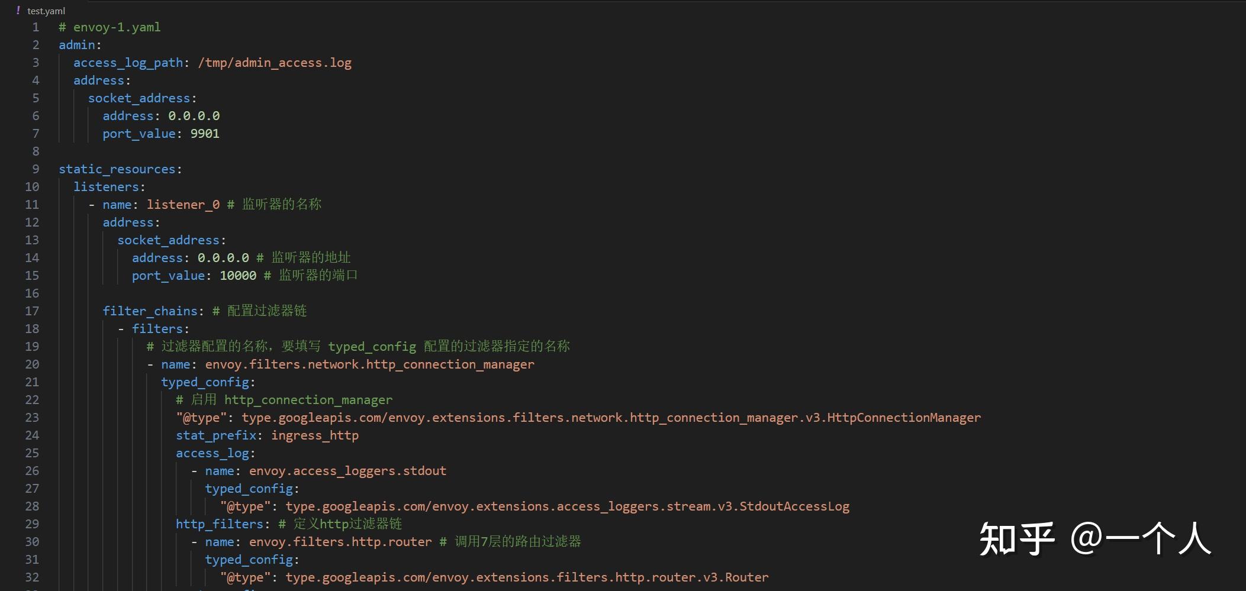
Task: Place cursor on the filter_chains key
Action: click(150, 311)
